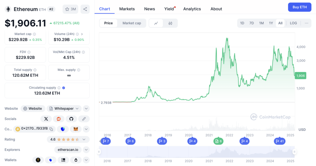The width and height of the screenshot is (316, 166).
Task: Open the Website link
Action: (x=33, y=109)
